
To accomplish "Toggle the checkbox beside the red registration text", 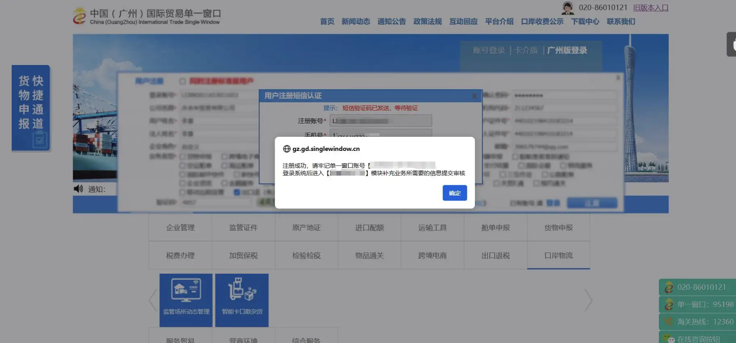I will click(x=182, y=81).
